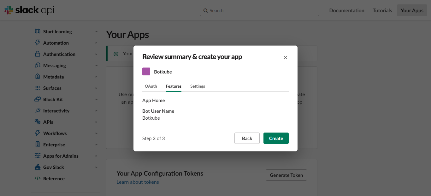Expand the Metadata section arrow
The height and width of the screenshot is (196, 431).
pos(97,77)
